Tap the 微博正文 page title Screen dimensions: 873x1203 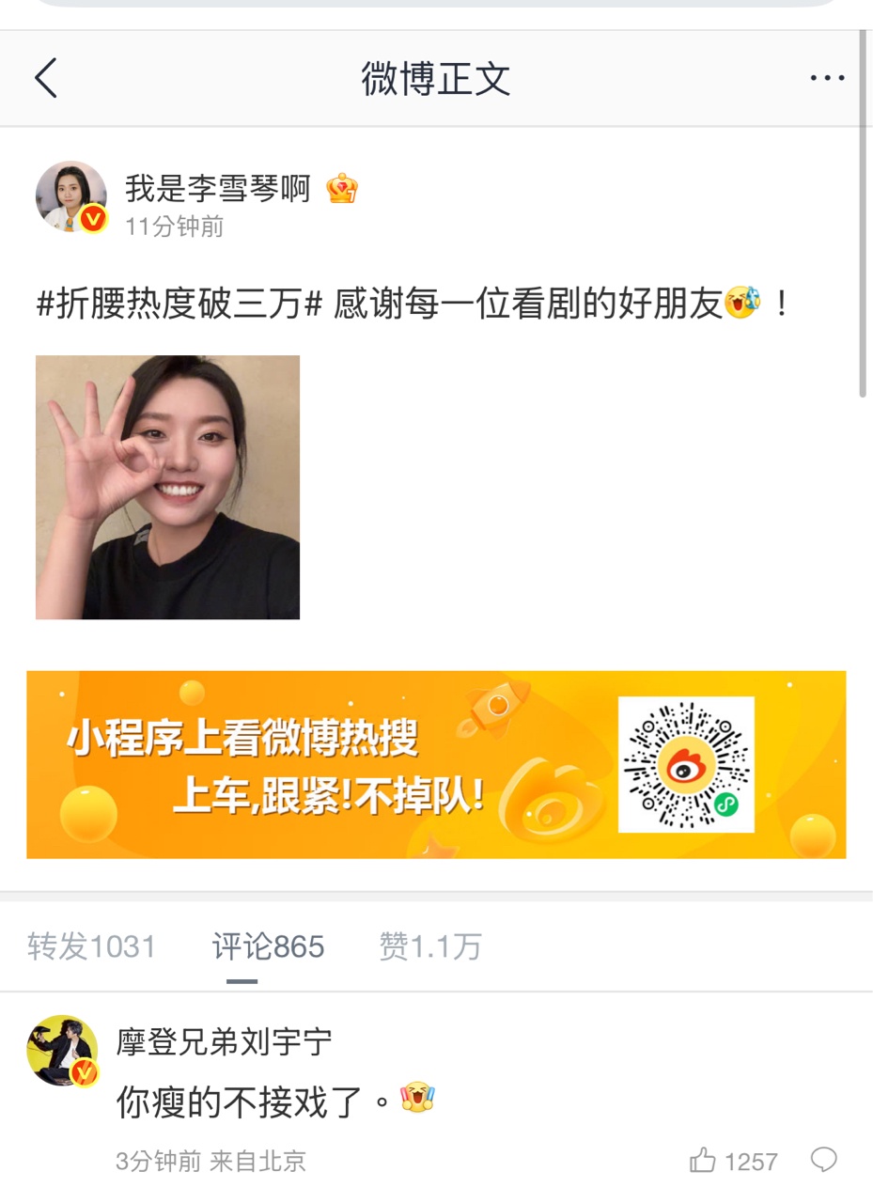point(436,79)
